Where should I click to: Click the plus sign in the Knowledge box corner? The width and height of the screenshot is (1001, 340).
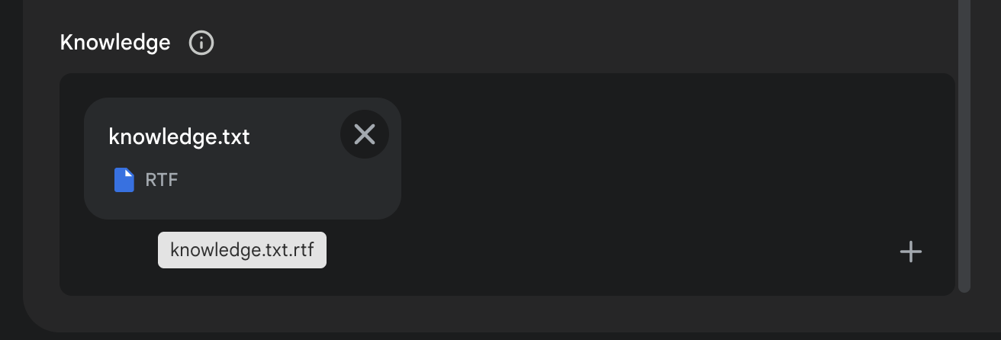click(x=911, y=252)
